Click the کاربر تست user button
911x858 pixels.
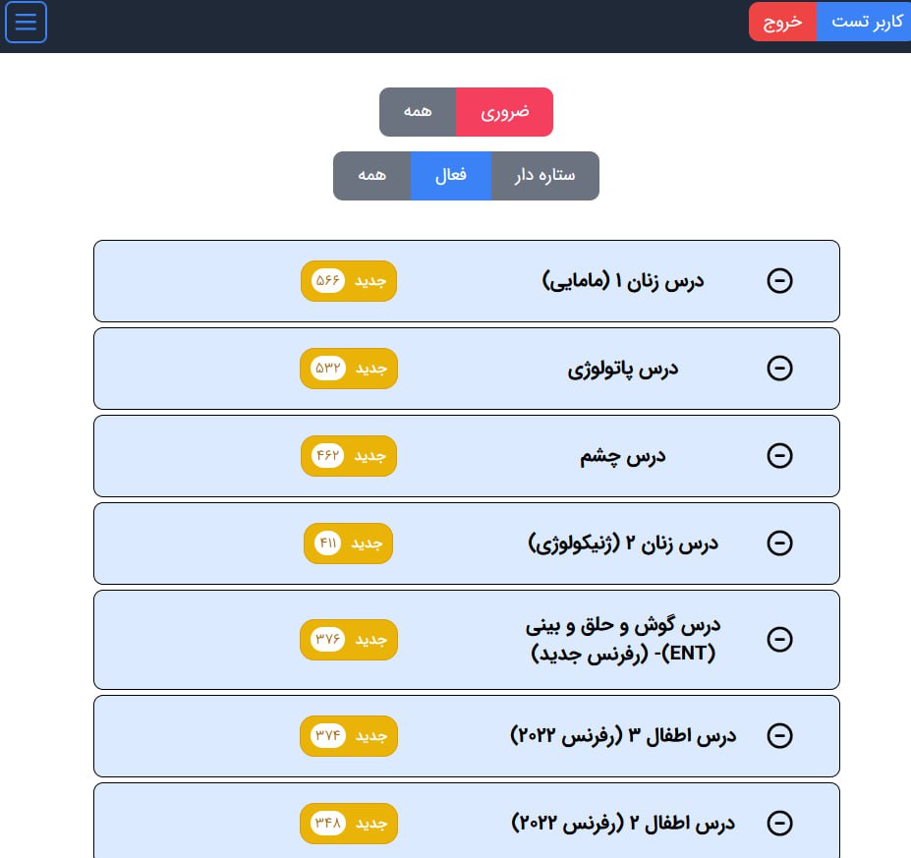pyautogui.click(x=862, y=22)
